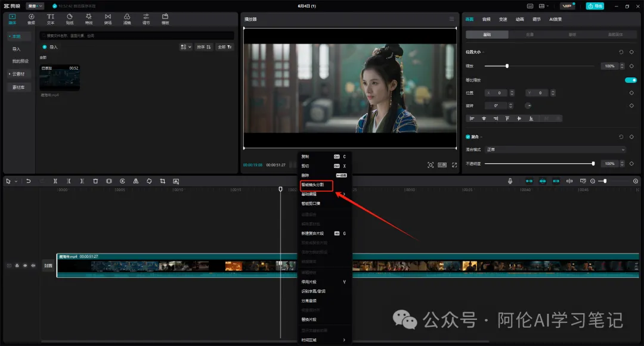Click the keyboard shortcuts icon in title bar
The width and height of the screenshot is (644, 346).
coord(530,6)
